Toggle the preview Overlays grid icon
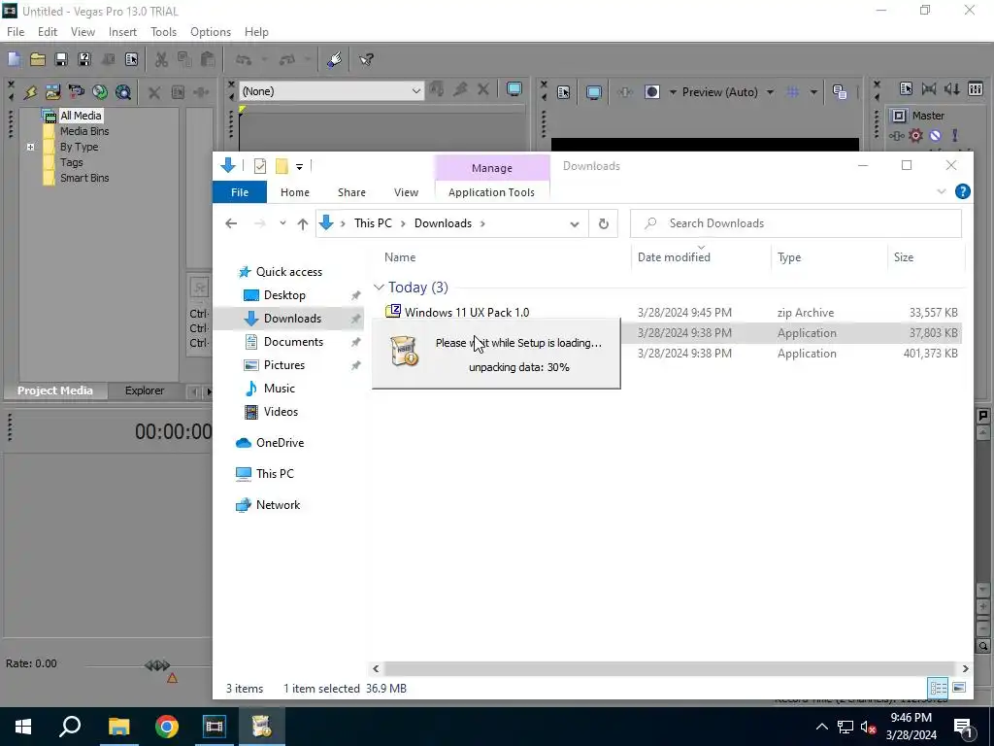The height and width of the screenshot is (746, 994). (x=792, y=92)
